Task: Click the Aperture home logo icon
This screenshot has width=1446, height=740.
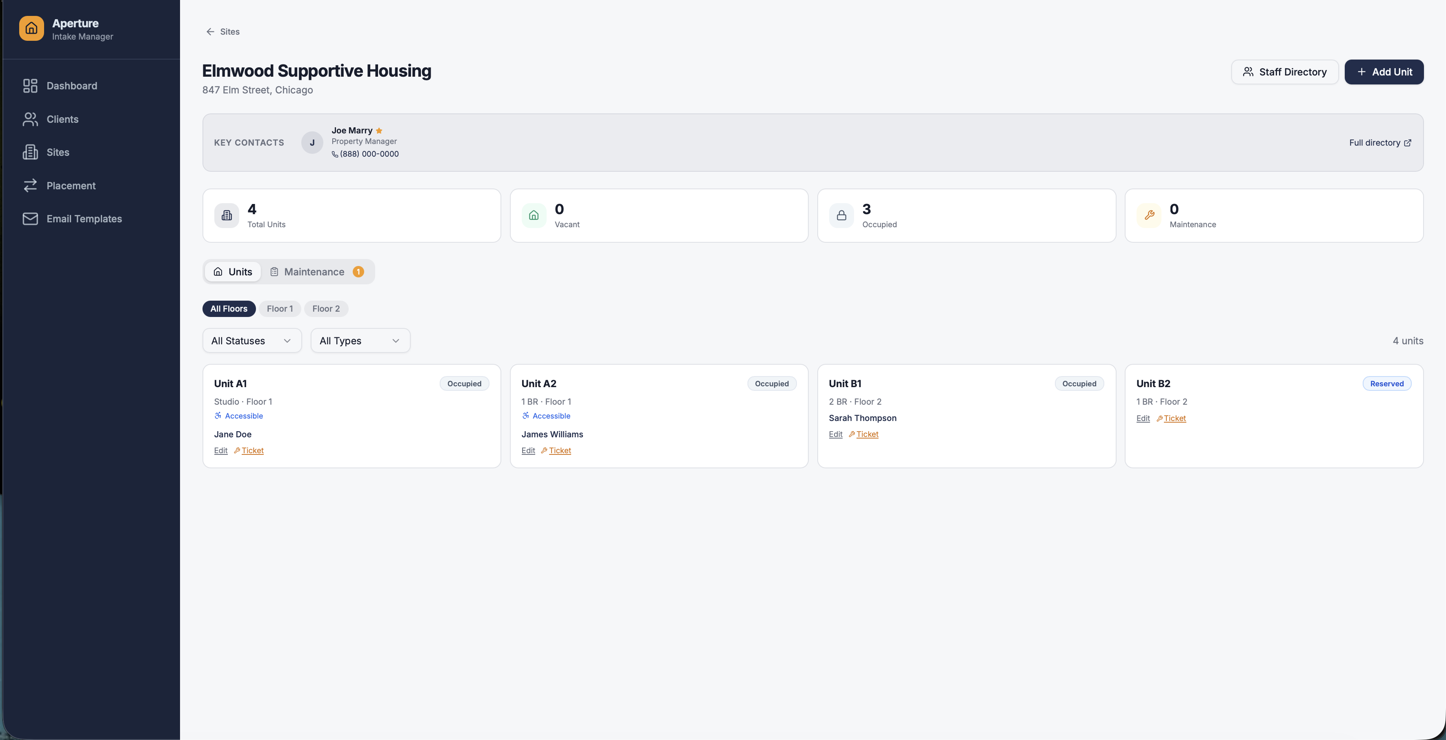Action: click(x=31, y=29)
